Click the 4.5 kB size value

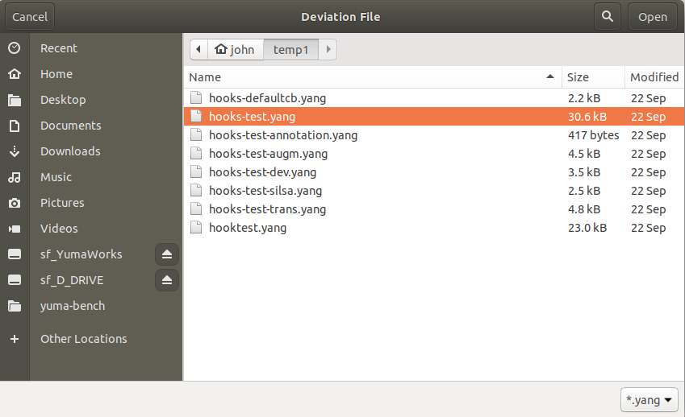[584, 154]
